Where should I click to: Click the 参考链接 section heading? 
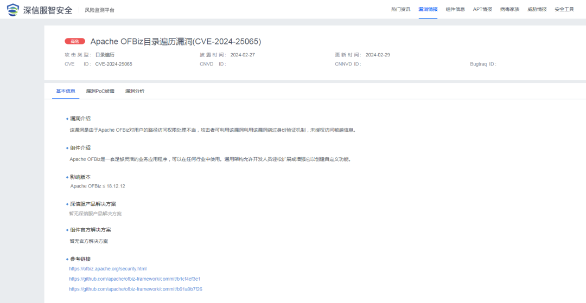tap(80, 259)
